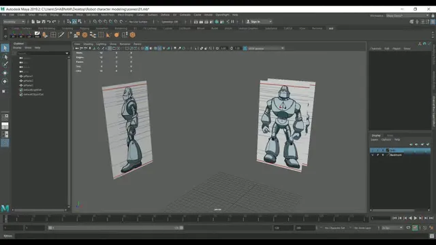Viewport: 436px width, 245px height.
Task: Click the loop playback icon
Action: pos(408,228)
